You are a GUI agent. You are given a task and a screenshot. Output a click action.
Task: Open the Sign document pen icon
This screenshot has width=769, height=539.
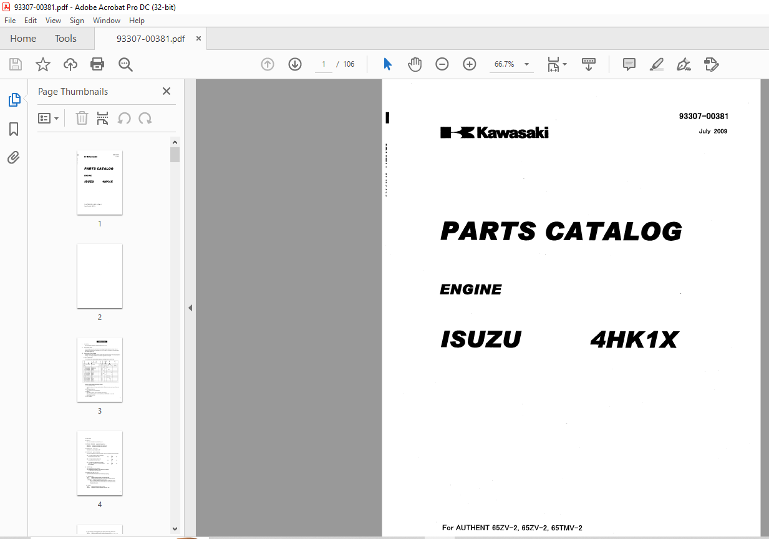point(684,64)
